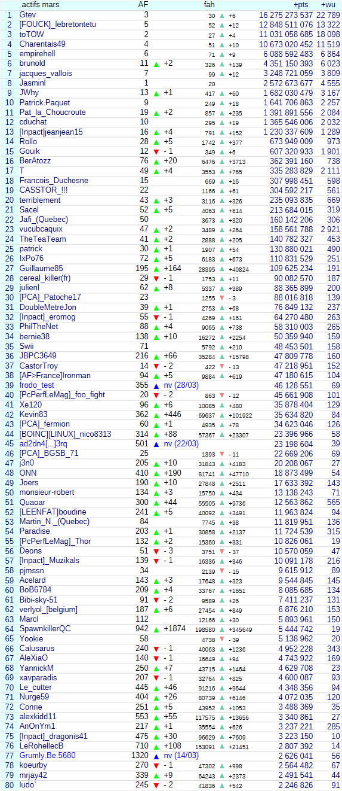
Task: Click the actifs mars header
Action: pyautogui.click(x=40, y=5)
